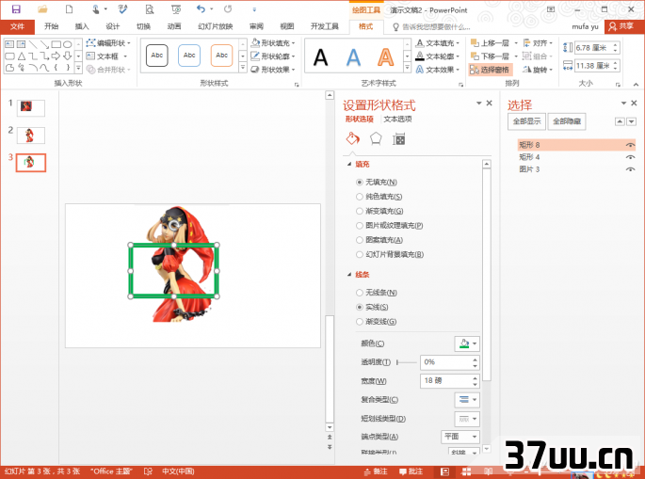Open 形状轮廓 shape outline menu
Image resolution: width=645 pixels, height=479 pixels.
(273, 56)
